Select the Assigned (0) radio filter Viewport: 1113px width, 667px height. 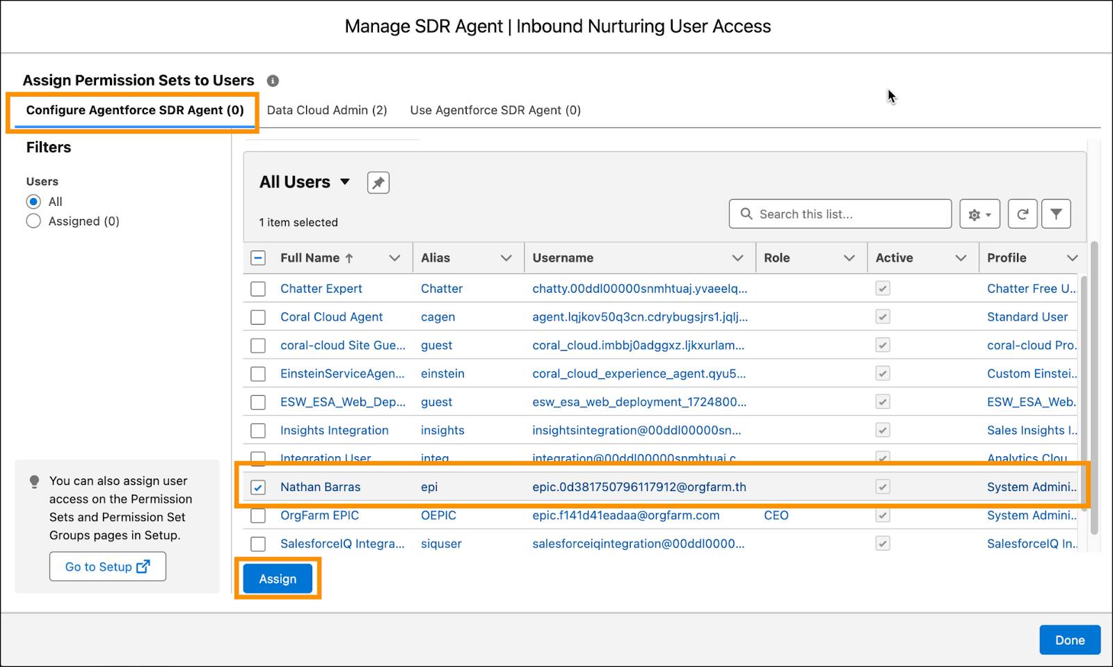click(33, 221)
